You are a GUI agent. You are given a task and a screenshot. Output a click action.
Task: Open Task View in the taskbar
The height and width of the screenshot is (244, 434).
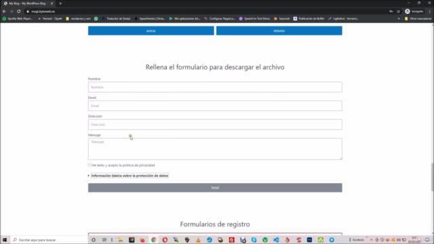click(x=104, y=240)
